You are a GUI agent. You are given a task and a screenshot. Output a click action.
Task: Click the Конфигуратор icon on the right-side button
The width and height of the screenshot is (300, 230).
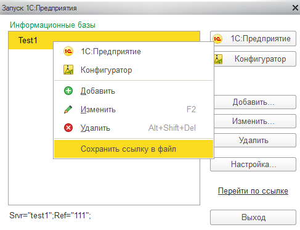click(x=218, y=59)
